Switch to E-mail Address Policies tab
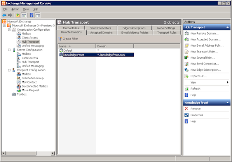Image resolution: width=232 pixels, height=162 pixels. click(x=135, y=33)
